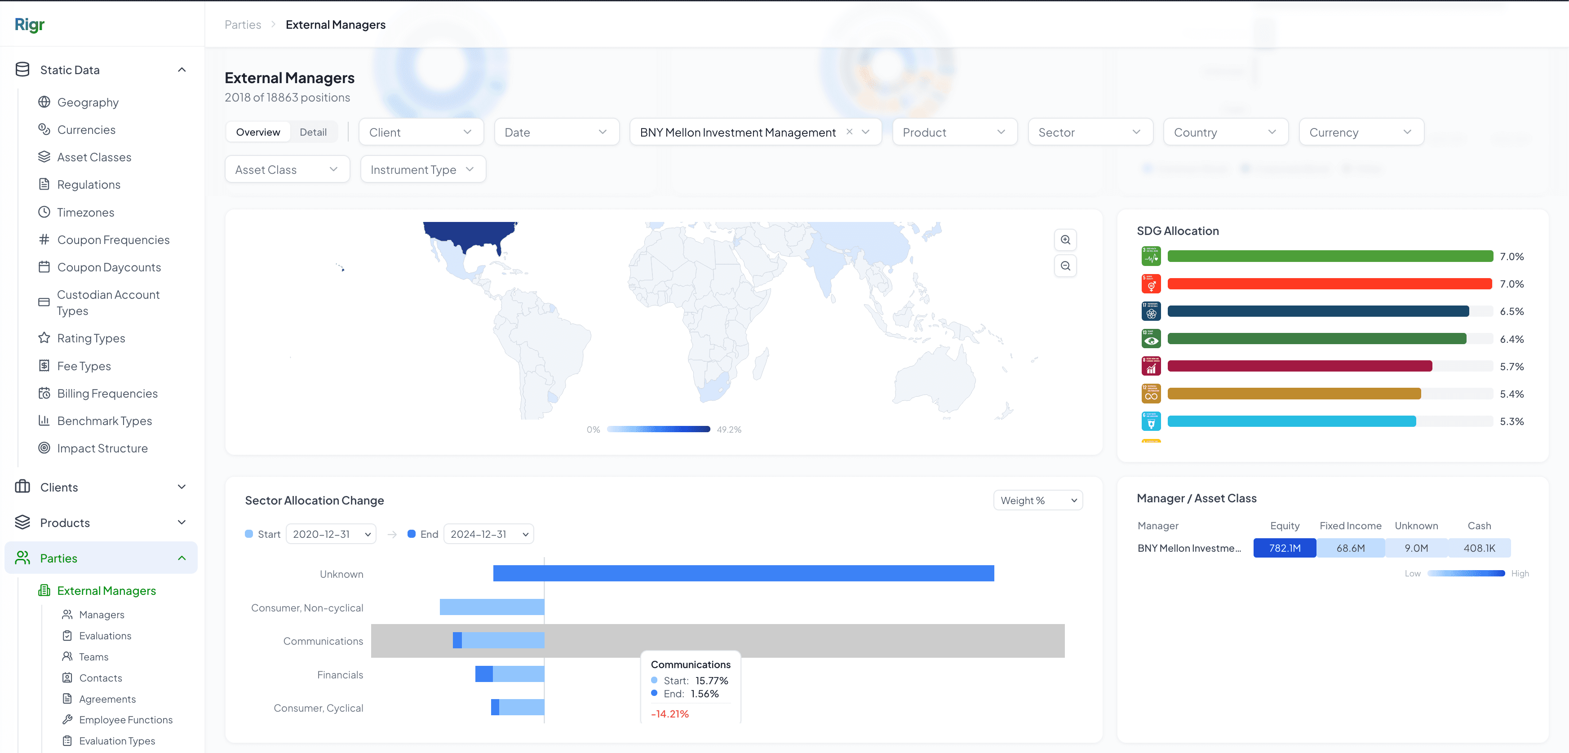Open Evaluation Types menu item

(x=117, y=741)
